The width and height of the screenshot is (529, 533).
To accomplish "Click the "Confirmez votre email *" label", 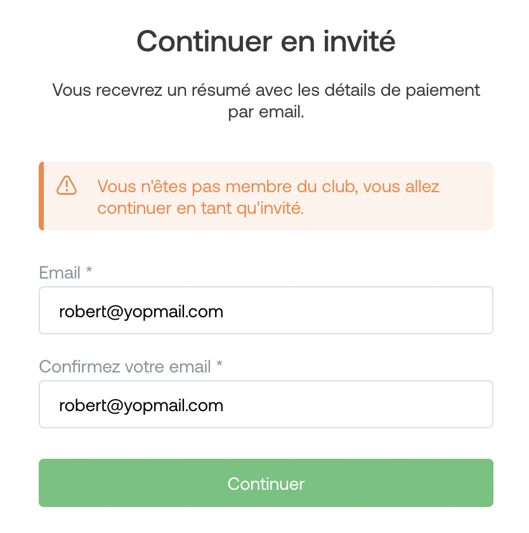I will [x=131, y=367].
